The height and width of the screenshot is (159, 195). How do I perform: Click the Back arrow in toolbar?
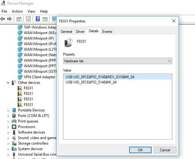(x=3, y=19)
